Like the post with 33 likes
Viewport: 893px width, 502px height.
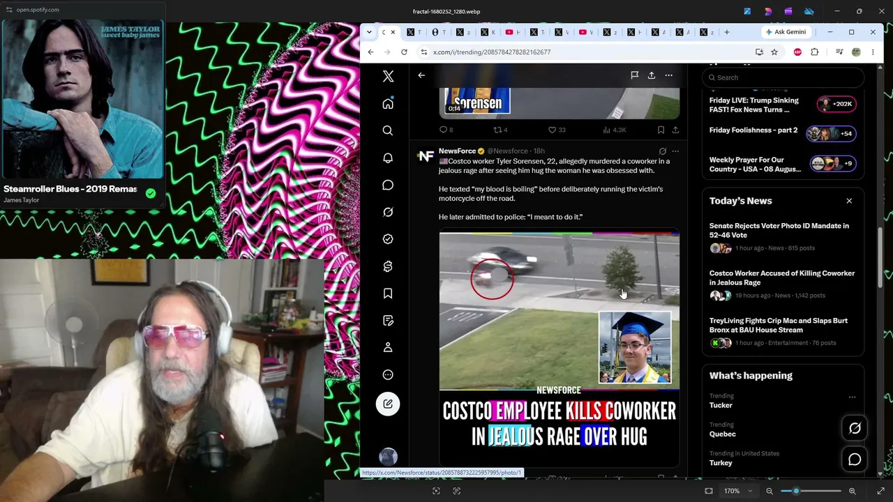[556, 130]
